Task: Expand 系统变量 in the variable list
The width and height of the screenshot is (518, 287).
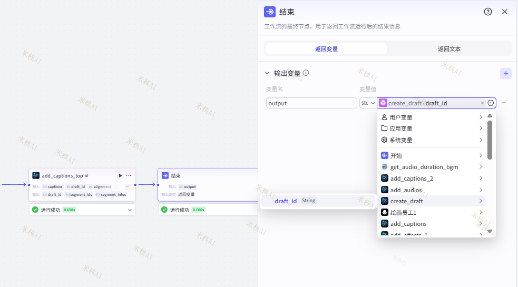Action: (431, 140)
